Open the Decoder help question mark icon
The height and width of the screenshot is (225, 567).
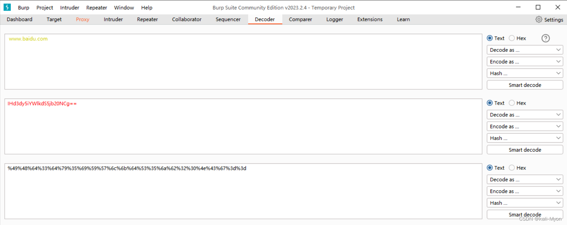click(545, 38)
